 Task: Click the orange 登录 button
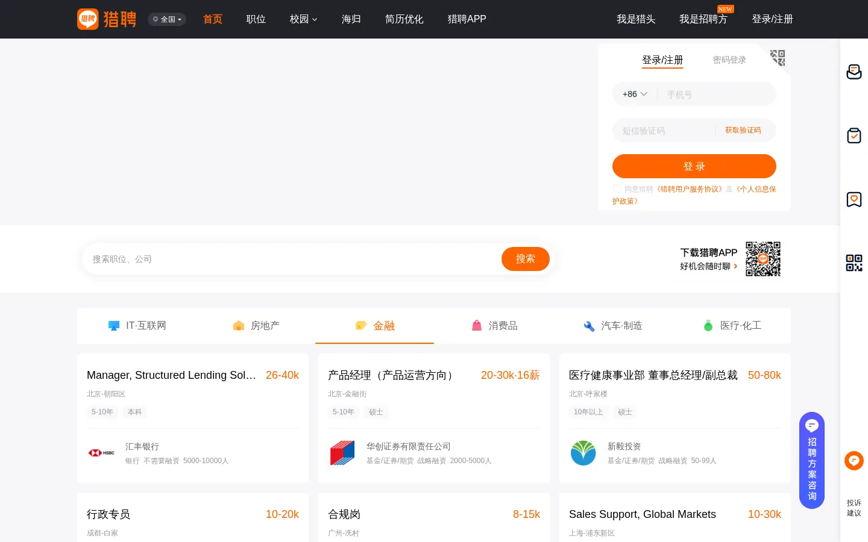click(694, 166)
